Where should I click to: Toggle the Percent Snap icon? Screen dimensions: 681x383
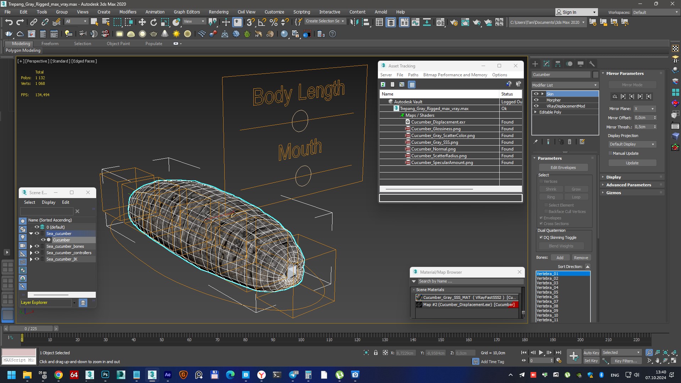click(274, 22)
